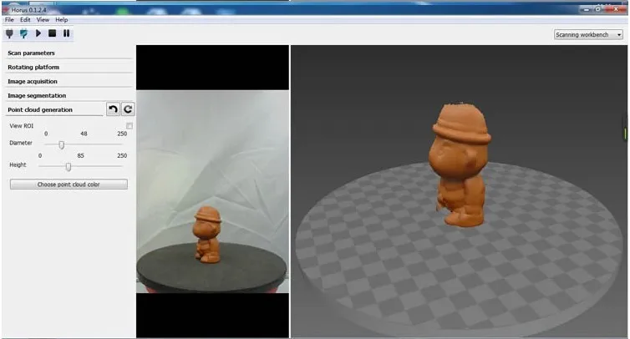Screen dimensions: 630x339
Task: Open the File menu
Action: (9, 18)
